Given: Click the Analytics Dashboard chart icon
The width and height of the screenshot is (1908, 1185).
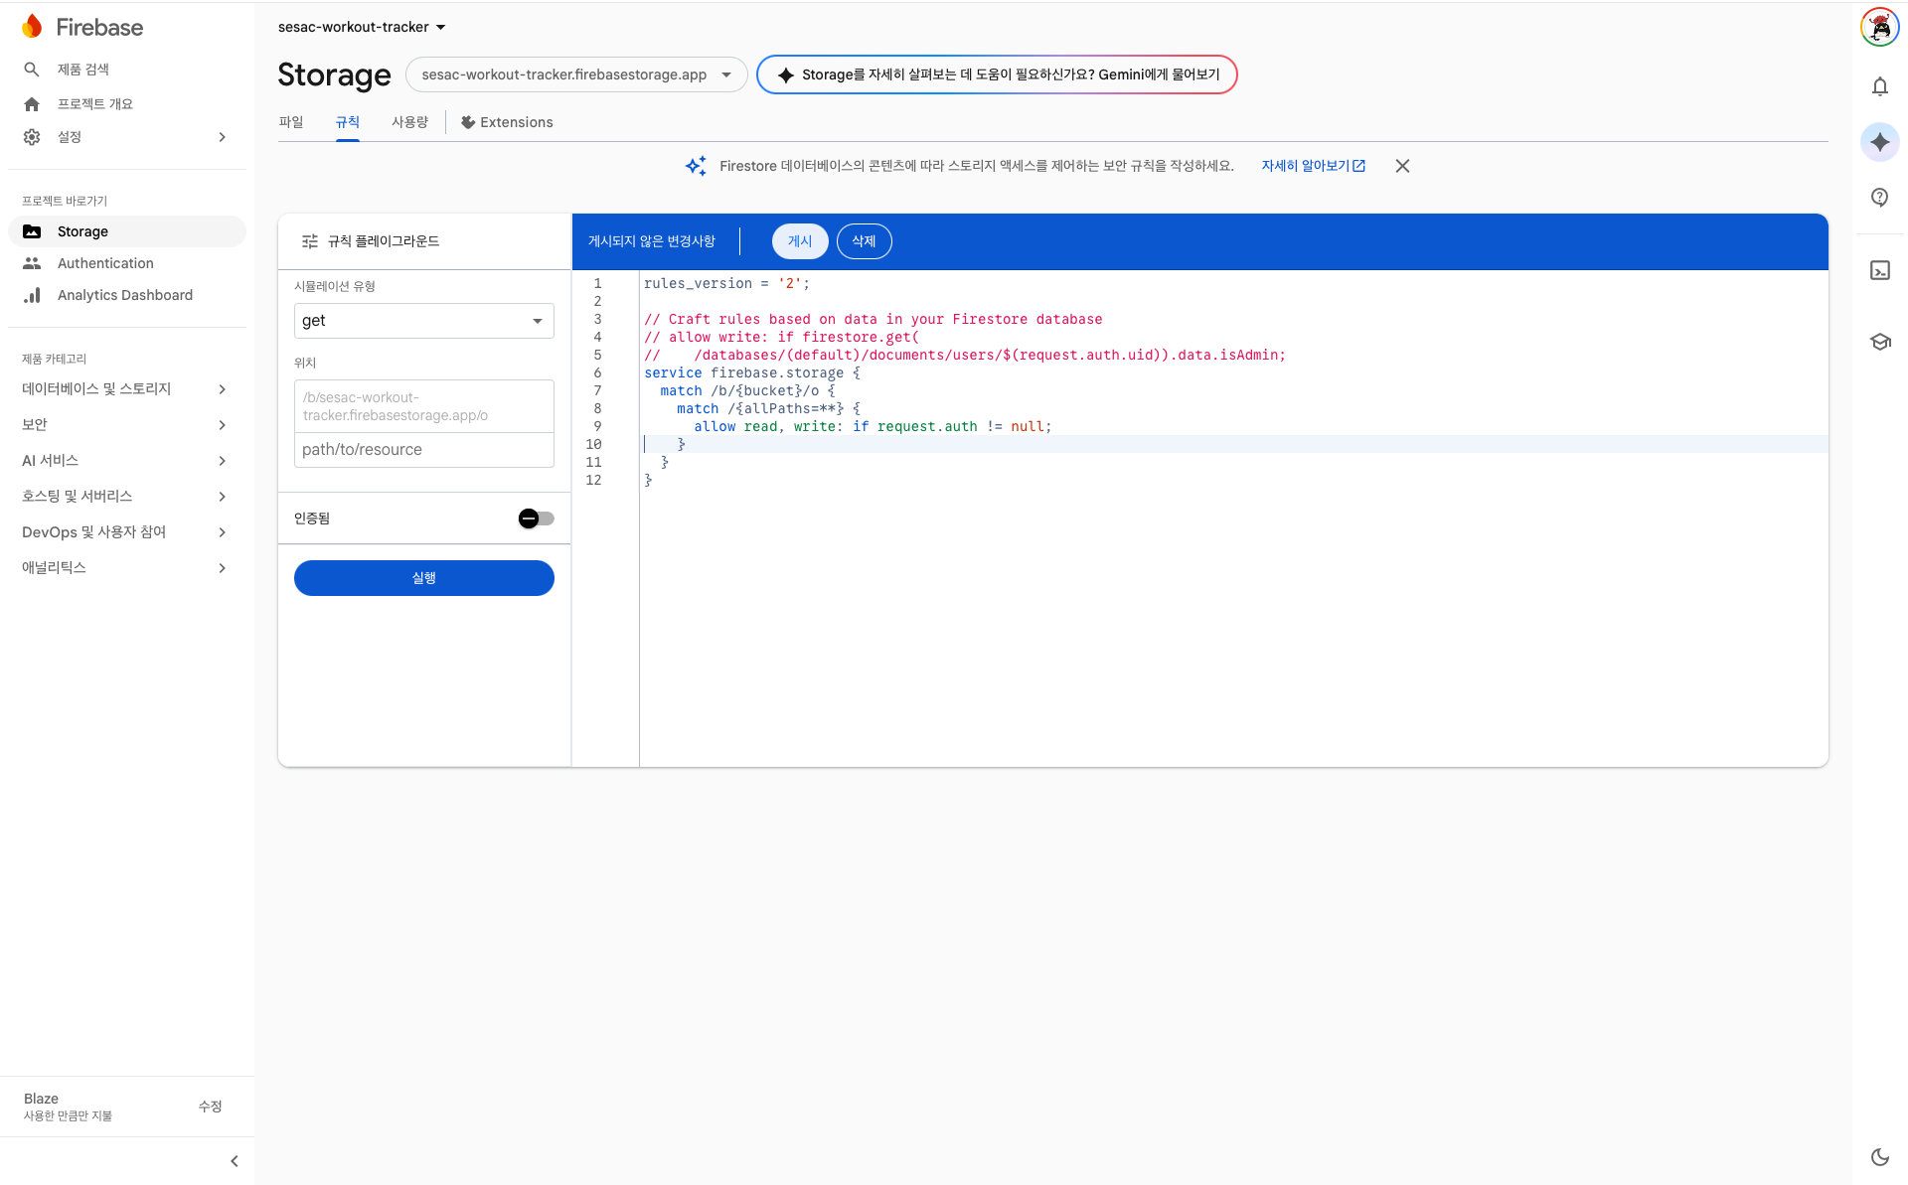Looking at the screenshot, I should pos(32,295).
